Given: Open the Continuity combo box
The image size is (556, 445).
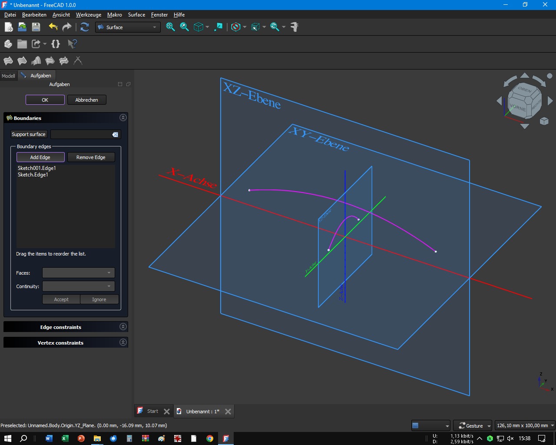Looking at the screenshot, I should (78, 286).
